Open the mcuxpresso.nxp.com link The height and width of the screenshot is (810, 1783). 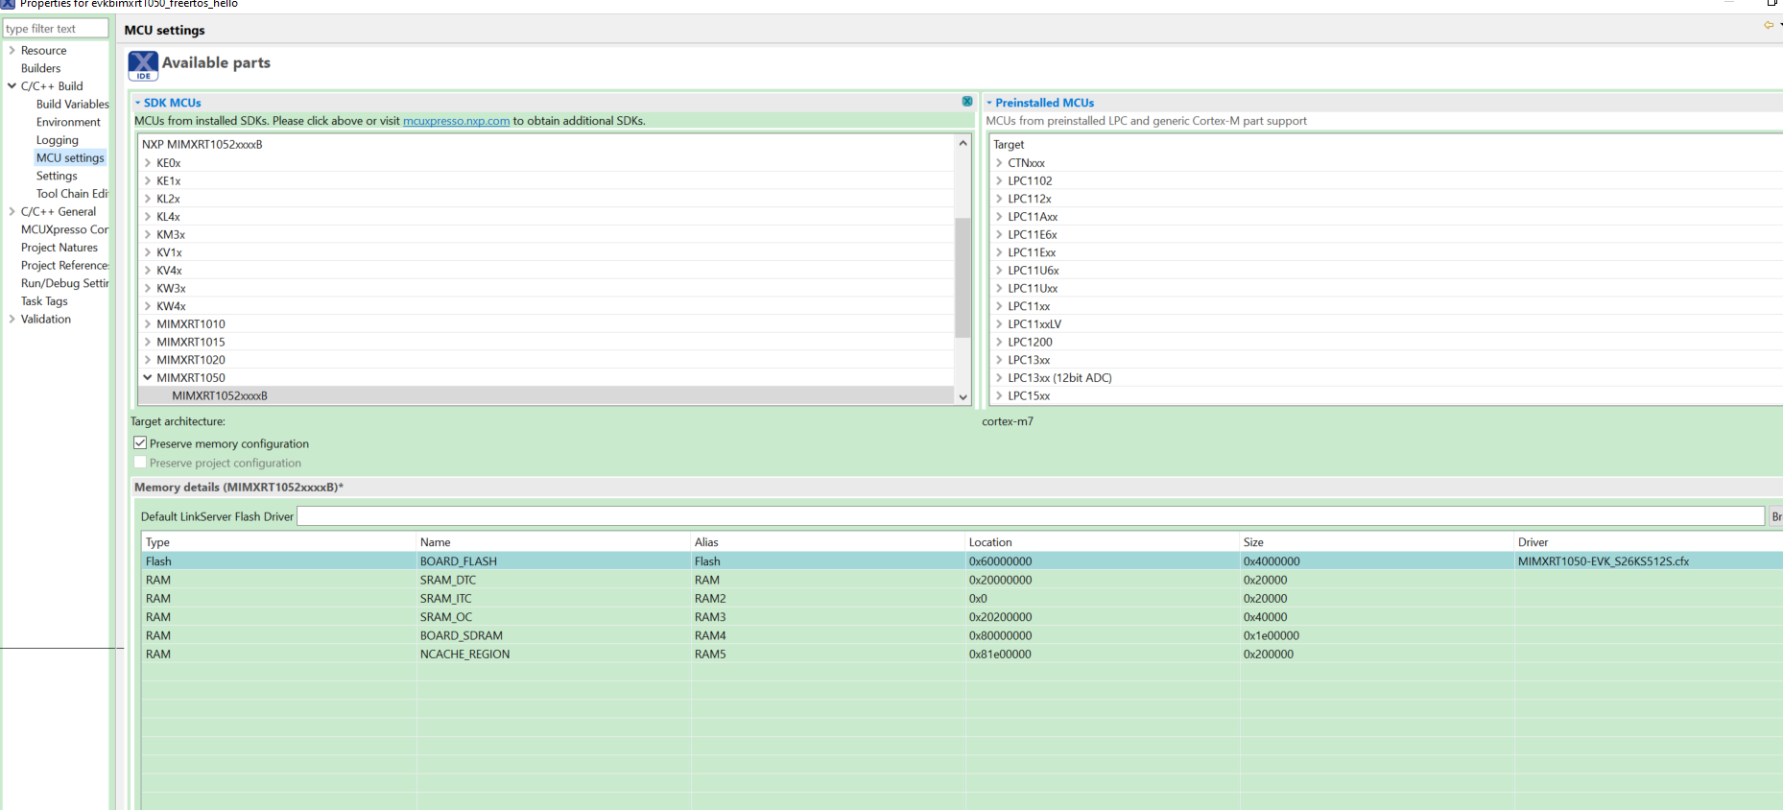tap(456, 121)
